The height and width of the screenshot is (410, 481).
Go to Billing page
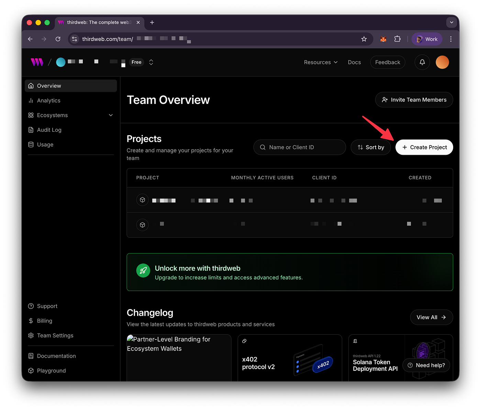[71, 321]
